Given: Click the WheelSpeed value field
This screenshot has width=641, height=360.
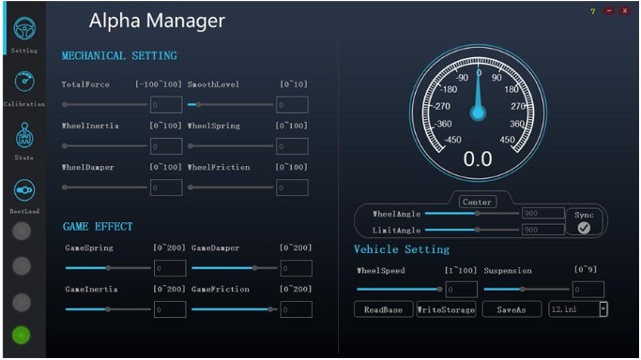Looking at the screenshot, I should pyautogui.click(x=462, y=290).
